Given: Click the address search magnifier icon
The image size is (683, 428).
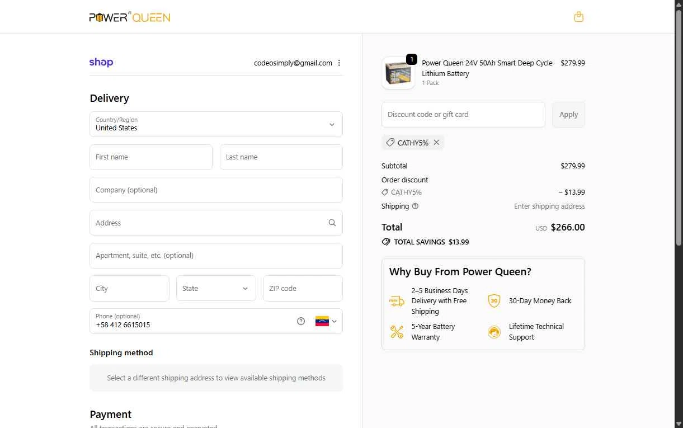Looking at the screenshot, I should [332, 223].
